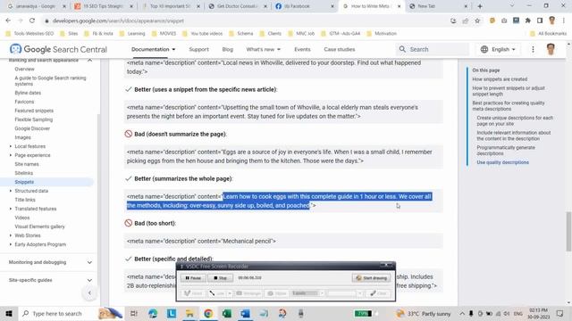Click the browser back arrow
Viewport: 572px width, 321px height.
click(8, 21)
